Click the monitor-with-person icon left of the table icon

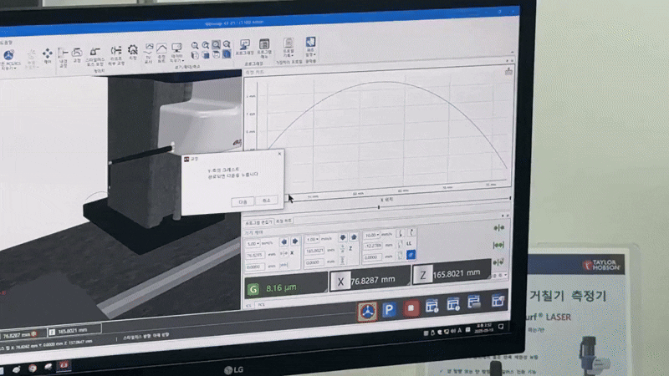click(x=244, y=44)
